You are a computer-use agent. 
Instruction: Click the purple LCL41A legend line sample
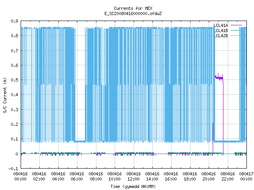tap(236, 25)
